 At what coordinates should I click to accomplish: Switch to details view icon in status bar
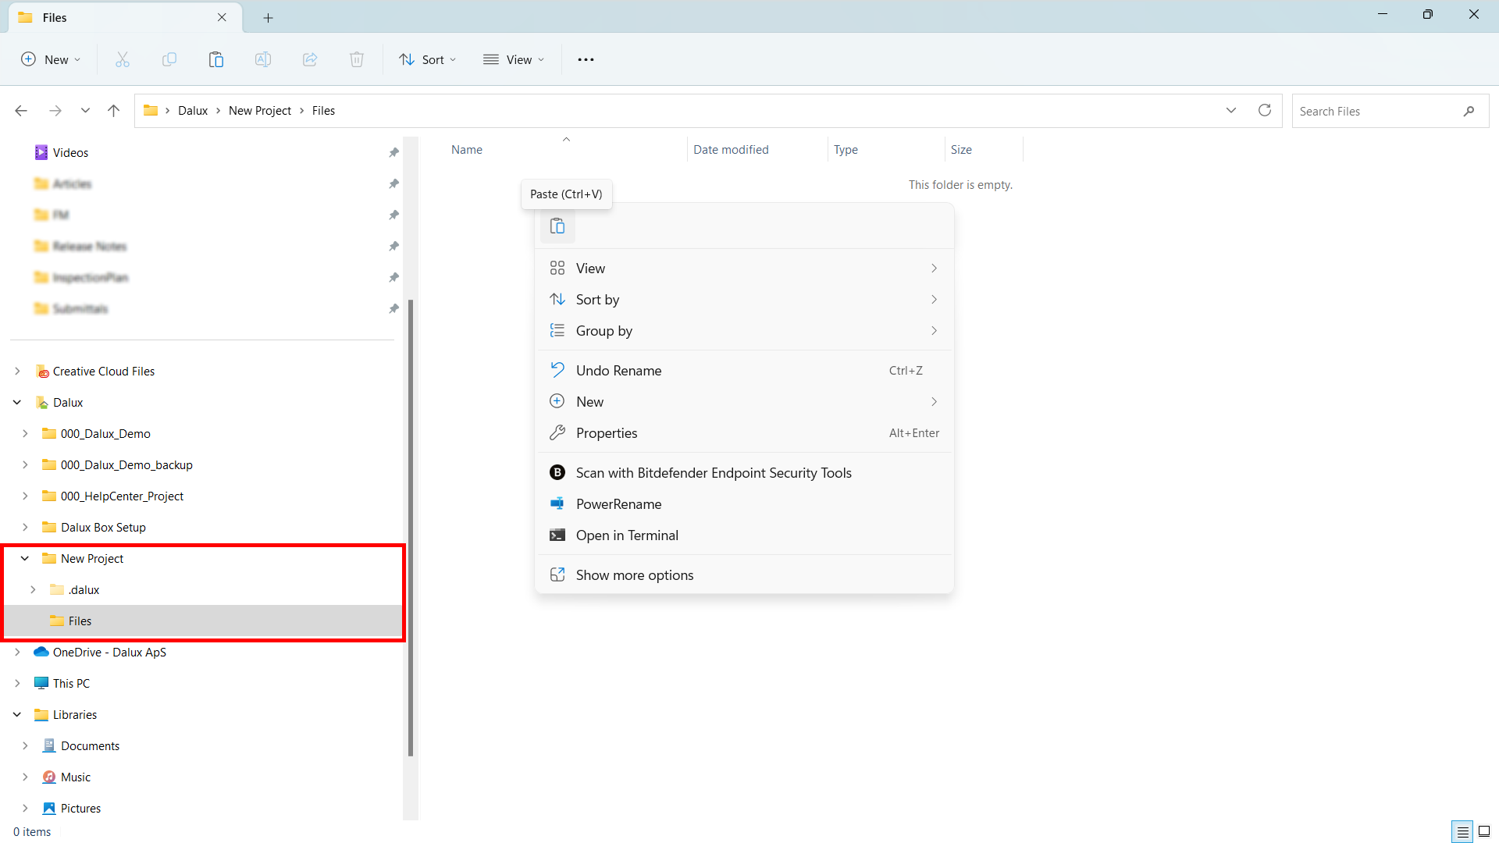click(x=1462, y=832)
